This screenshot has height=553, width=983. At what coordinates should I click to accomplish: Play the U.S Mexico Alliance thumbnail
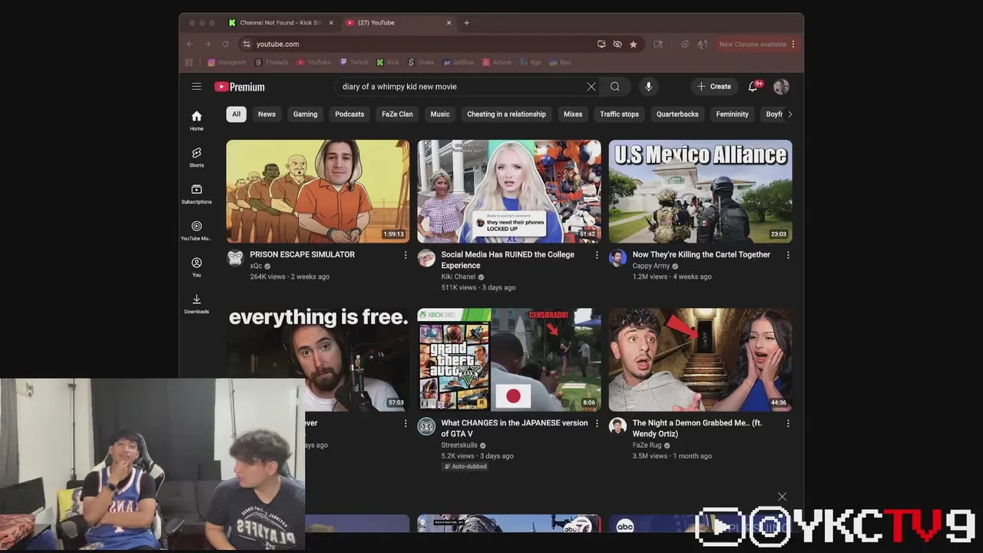point(700,191)
